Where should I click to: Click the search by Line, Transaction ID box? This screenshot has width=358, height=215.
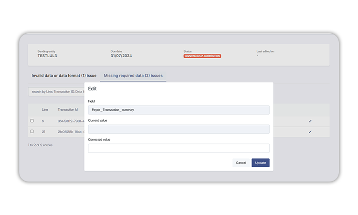[56, 92]
